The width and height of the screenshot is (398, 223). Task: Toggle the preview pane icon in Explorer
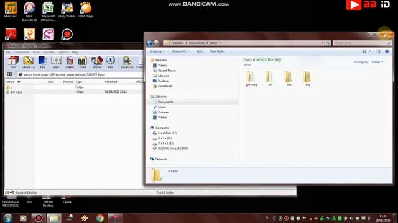click(378, 51)
